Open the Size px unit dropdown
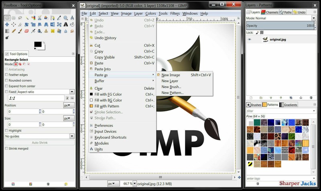The height and width of the screenshot is (191, 321). [69, 118]
